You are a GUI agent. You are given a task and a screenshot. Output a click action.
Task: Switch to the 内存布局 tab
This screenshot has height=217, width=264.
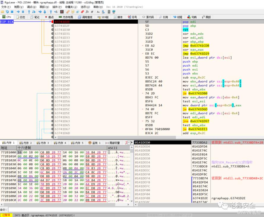[x=66, y=17]
